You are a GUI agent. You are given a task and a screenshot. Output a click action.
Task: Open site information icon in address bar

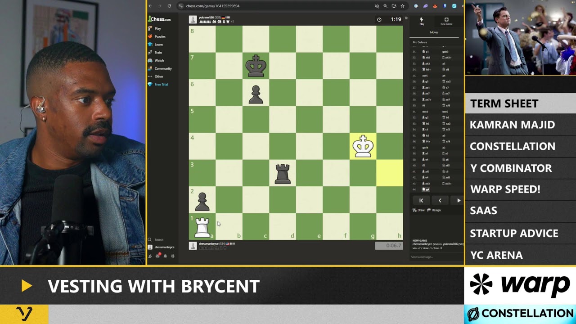(x=181, y=6)
